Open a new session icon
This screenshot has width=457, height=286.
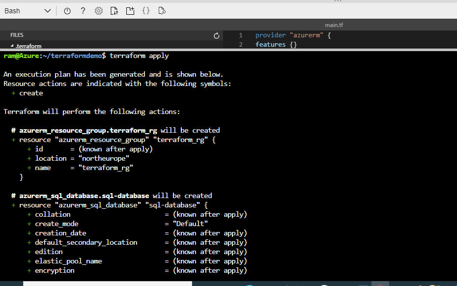click(x=130, y=11)
